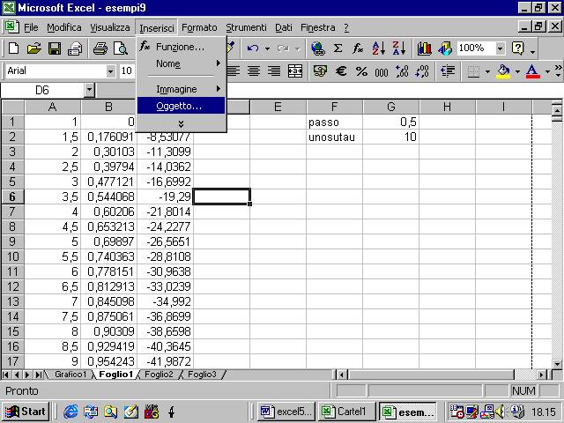Click the AutoSum sigma icon
This screenshot has width=564, height=423.
pyautogui.click(x=338, y=48)
